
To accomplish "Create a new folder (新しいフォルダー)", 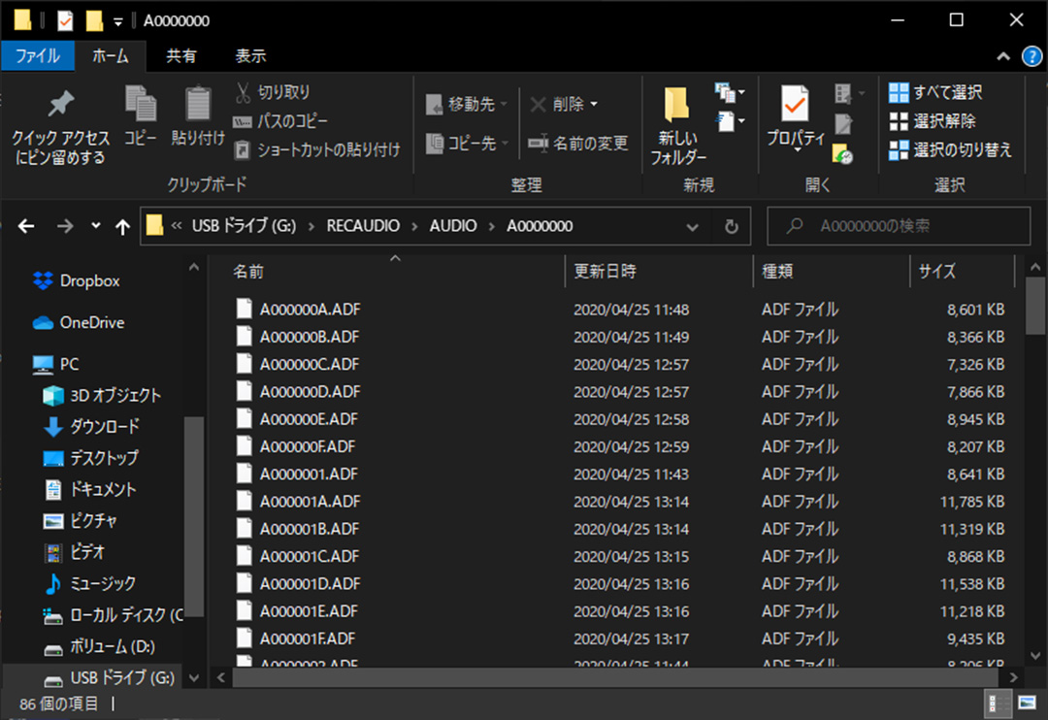I will pyautogui.click(x=677, y=126).
